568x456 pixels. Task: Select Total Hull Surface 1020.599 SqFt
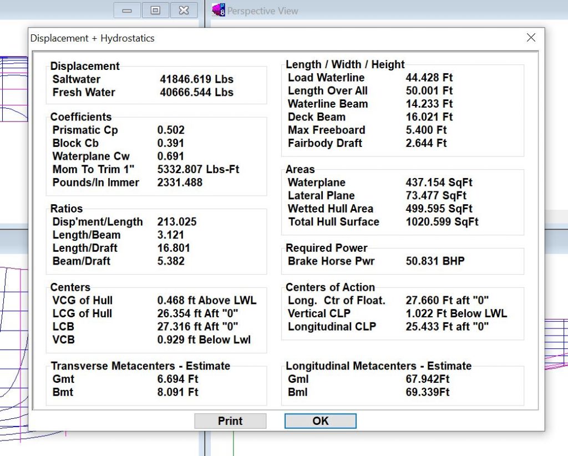point(442,222)
